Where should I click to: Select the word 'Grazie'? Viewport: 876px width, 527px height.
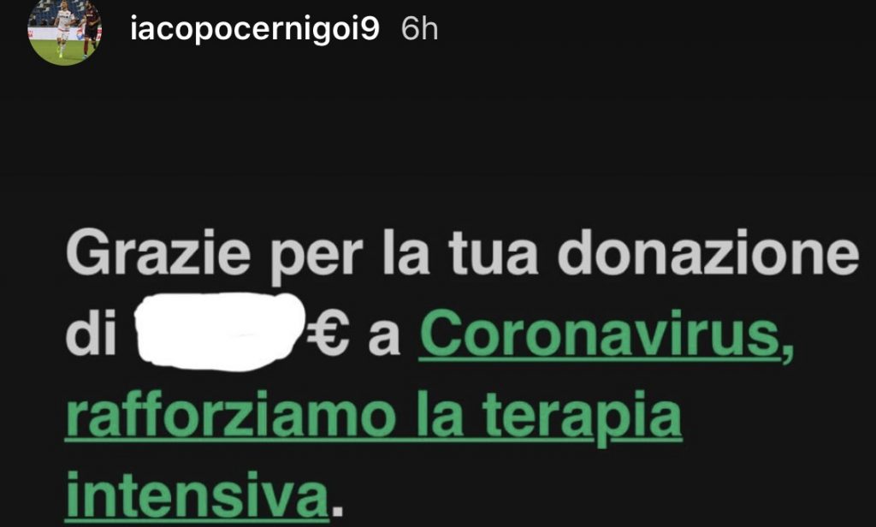pyautogui.click(x=158, y=254)
